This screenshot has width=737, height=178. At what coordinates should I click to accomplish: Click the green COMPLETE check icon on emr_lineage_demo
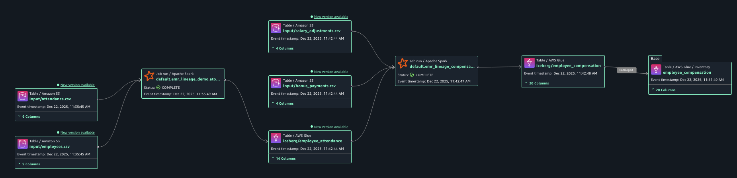tap(158, 88)
